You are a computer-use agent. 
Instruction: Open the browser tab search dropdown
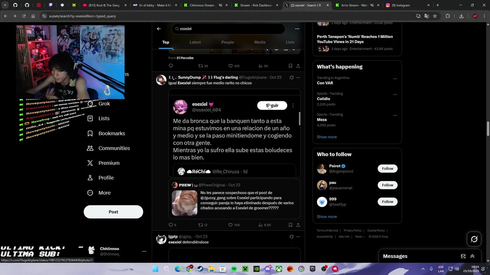5,5
